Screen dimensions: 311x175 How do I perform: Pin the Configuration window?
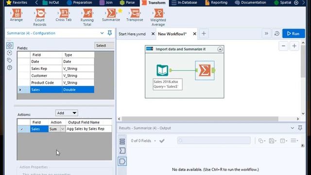tap(110, 33)
